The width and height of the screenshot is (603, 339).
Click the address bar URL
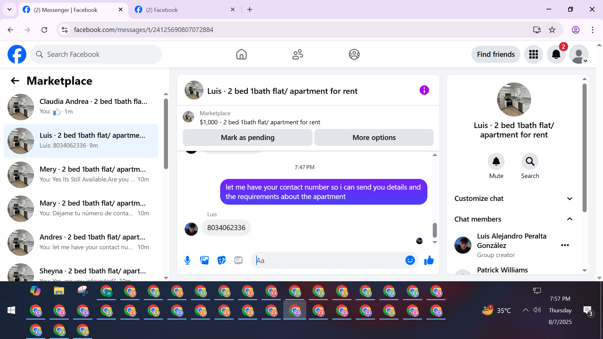(144, 30)
